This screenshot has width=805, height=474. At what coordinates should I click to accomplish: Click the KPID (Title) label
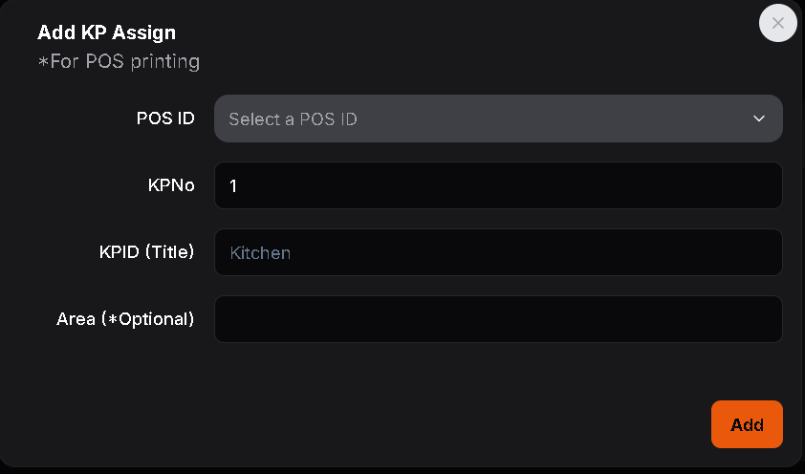coord(146,252)
